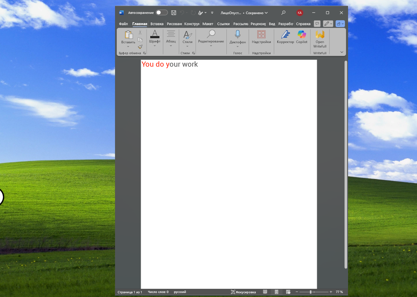The image size is (417, 297).
Task: Undo the last action
Action: pyautogui.click(x=182, y=13)
